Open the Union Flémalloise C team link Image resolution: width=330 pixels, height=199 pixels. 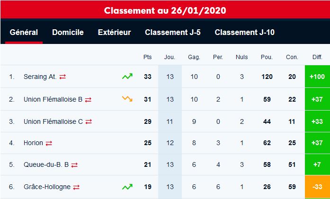[x=53, y=121]
